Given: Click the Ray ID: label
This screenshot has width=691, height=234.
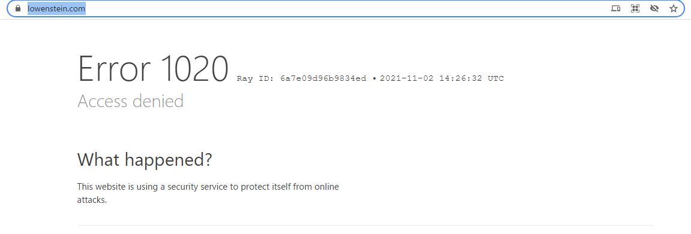Looking at the screenshot, I should (256, 79).
